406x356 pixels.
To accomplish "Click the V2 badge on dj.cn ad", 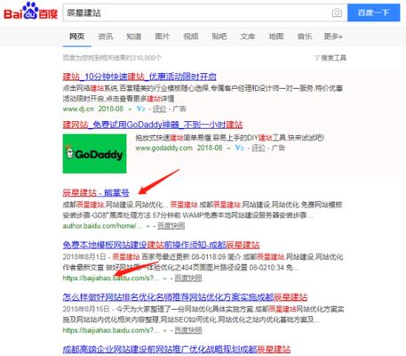I will (x=140, y=109).
